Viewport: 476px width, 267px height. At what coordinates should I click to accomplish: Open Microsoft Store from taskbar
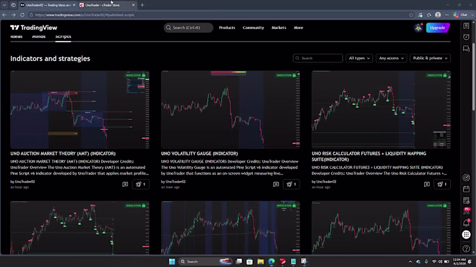(249, 262)
